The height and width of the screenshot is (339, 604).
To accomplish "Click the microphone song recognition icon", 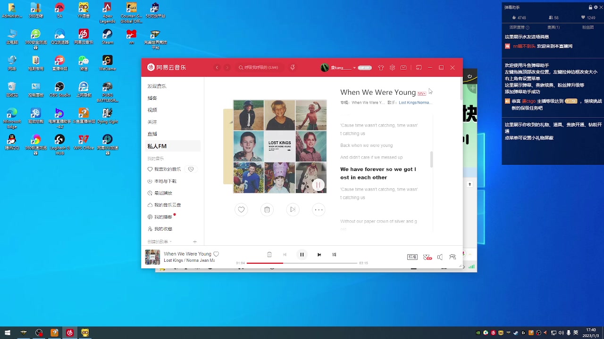I will [293, 67].
